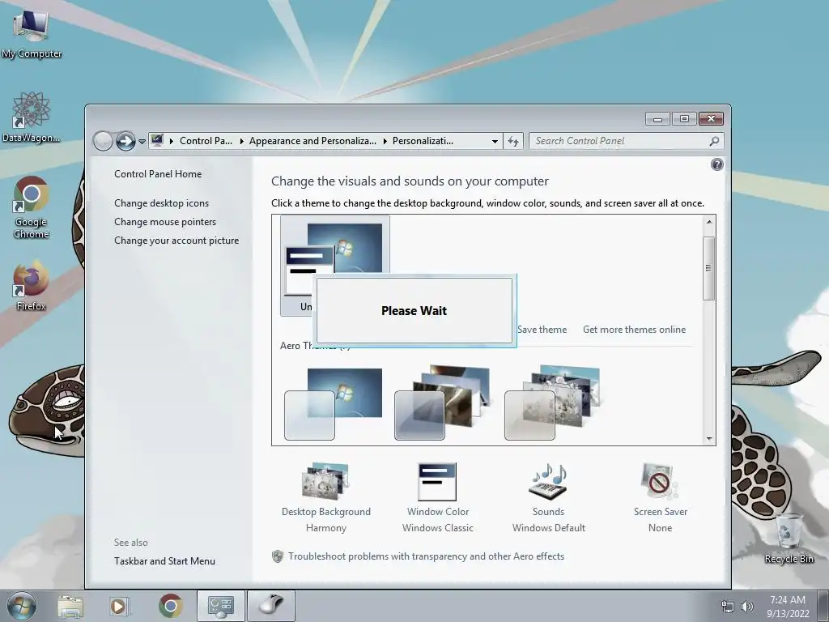Click the Appearance and Personaliza... breadcrumb
The width and height of the screenshot is (829, 622).
click(x=312, y=141)
